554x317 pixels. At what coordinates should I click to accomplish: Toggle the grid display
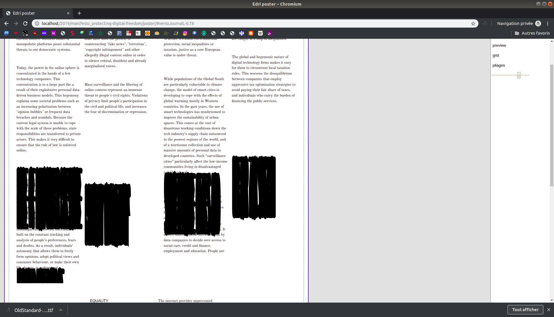496,55
